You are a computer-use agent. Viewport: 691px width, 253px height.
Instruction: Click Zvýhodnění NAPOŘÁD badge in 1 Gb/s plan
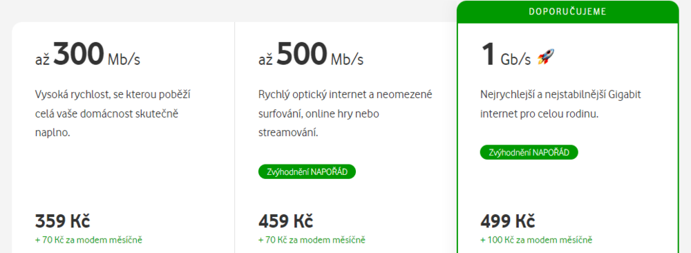tap(529, 153)
